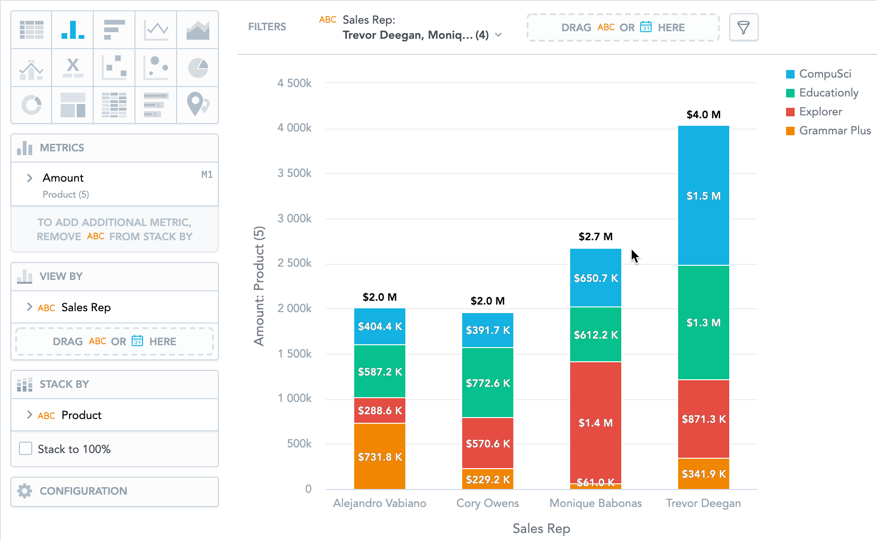
Task: Expand the Product attribute in Stack By
Action: 30,415
